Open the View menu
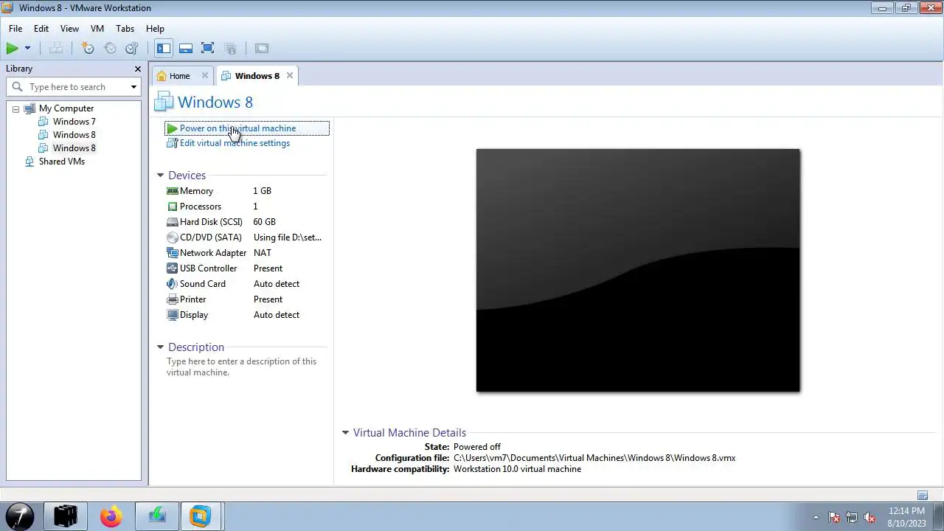944x531 pixels. pyautogui.click(x=69, y=29)
